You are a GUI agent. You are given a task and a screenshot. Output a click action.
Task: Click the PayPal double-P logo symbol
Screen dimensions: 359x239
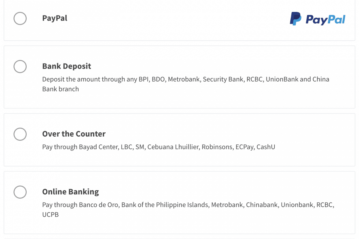click(x=295, y=19)
